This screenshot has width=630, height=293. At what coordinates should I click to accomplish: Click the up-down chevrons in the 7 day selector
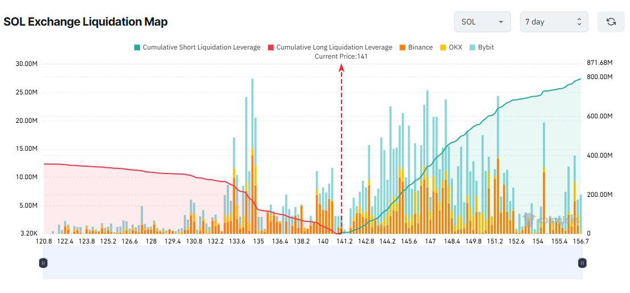[579, 22]
